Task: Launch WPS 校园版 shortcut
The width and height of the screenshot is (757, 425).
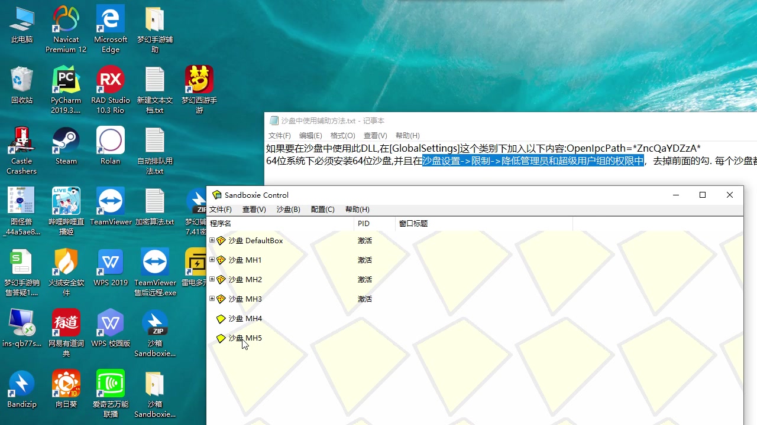Action: (x=111, y=329)
